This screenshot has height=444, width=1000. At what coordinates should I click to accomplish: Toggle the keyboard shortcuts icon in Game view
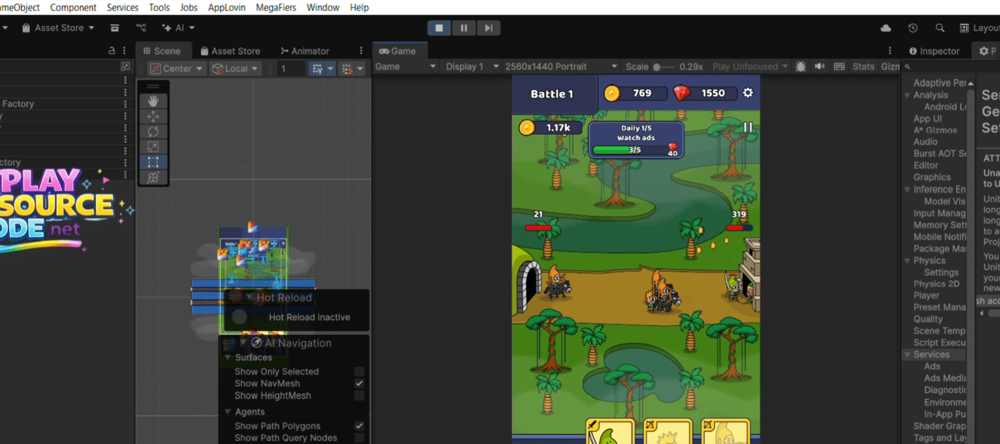pos(839,66)
